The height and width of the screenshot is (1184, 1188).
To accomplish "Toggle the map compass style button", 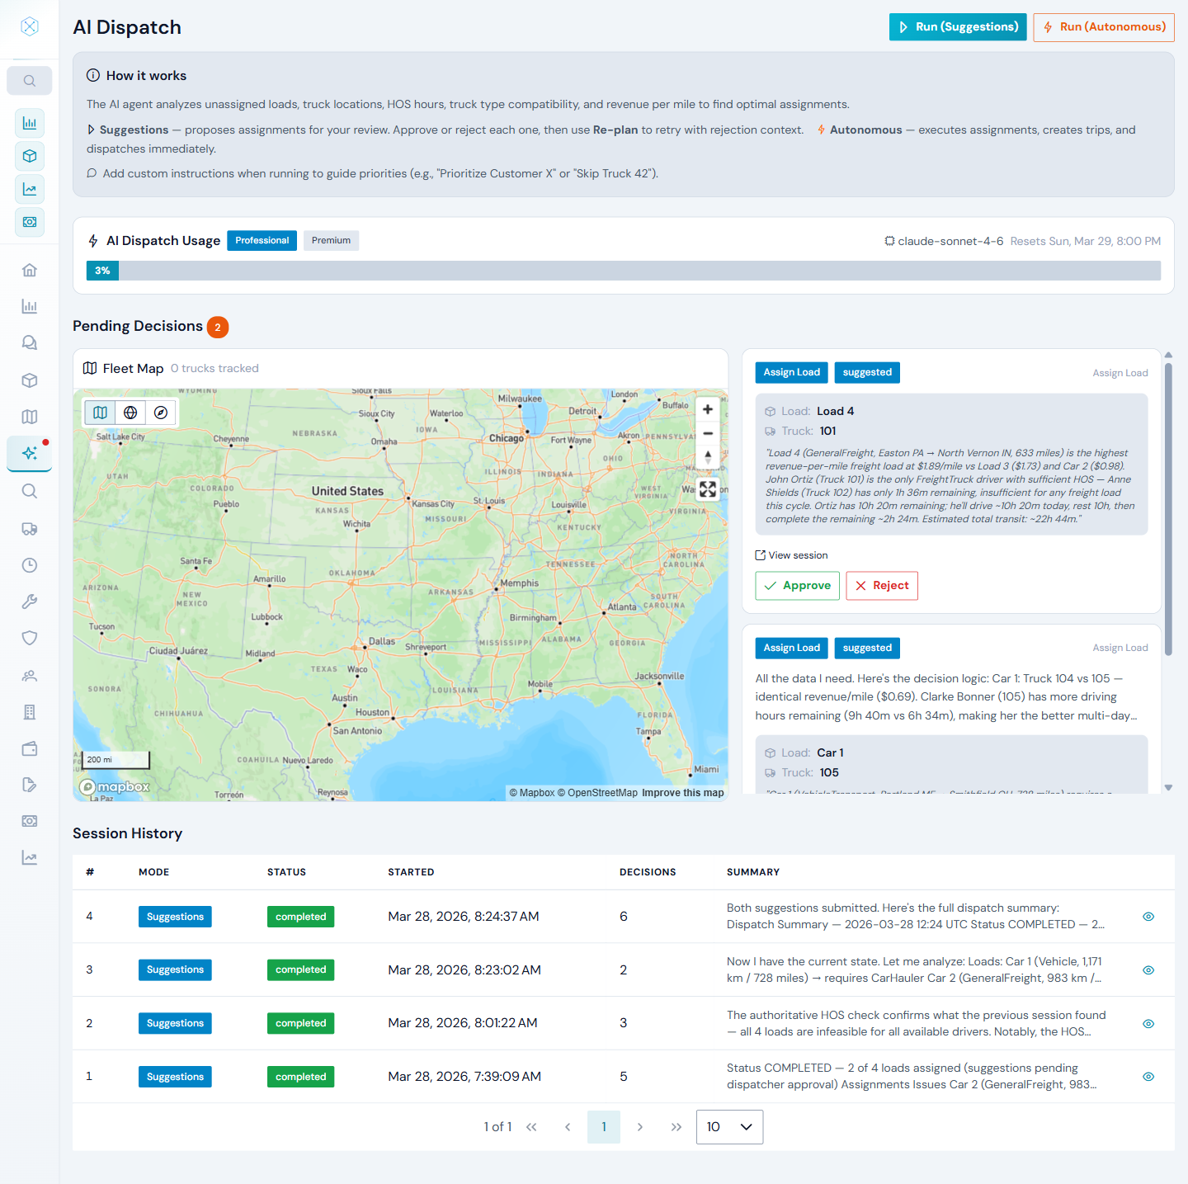I will (x=161, y=413).
